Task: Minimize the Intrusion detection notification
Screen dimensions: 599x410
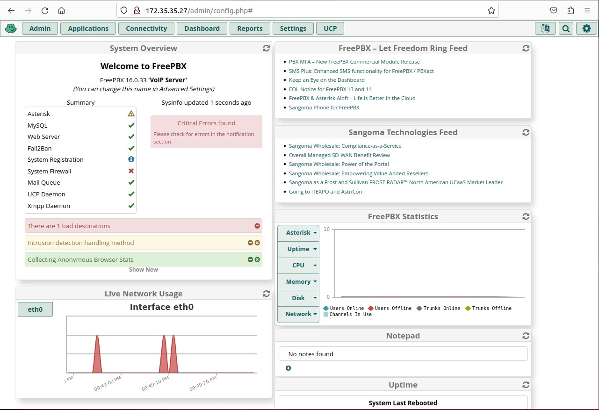Action: (x=250, y=243)
